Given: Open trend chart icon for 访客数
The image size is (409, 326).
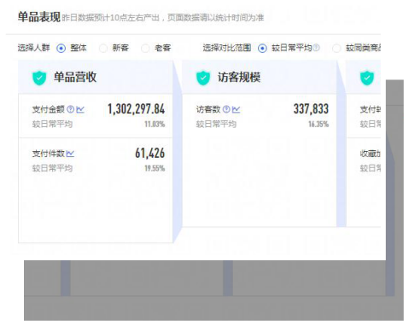Looking at the screenshot, I should 237,109.
